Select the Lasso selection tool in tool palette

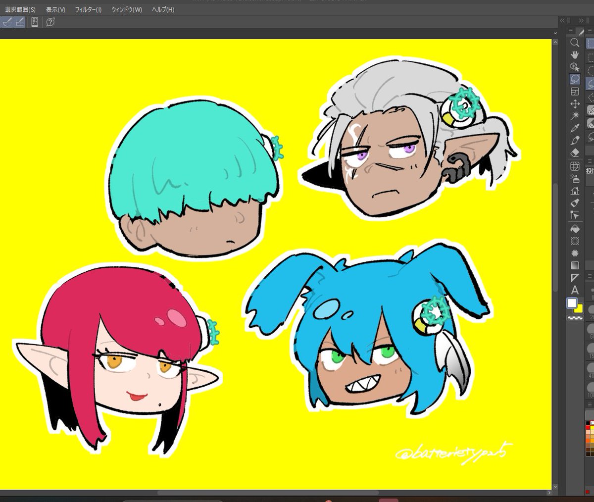click(x=575, y=79)
